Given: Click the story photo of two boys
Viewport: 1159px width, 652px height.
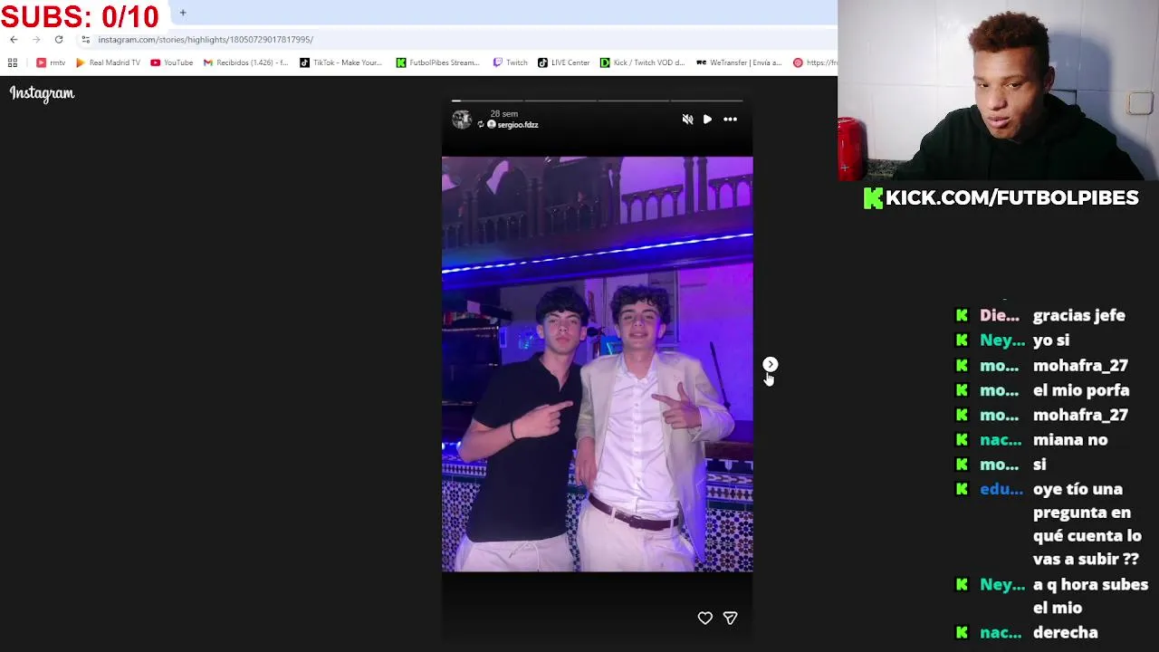Looking at the screenshot, I should coord(598,364).
